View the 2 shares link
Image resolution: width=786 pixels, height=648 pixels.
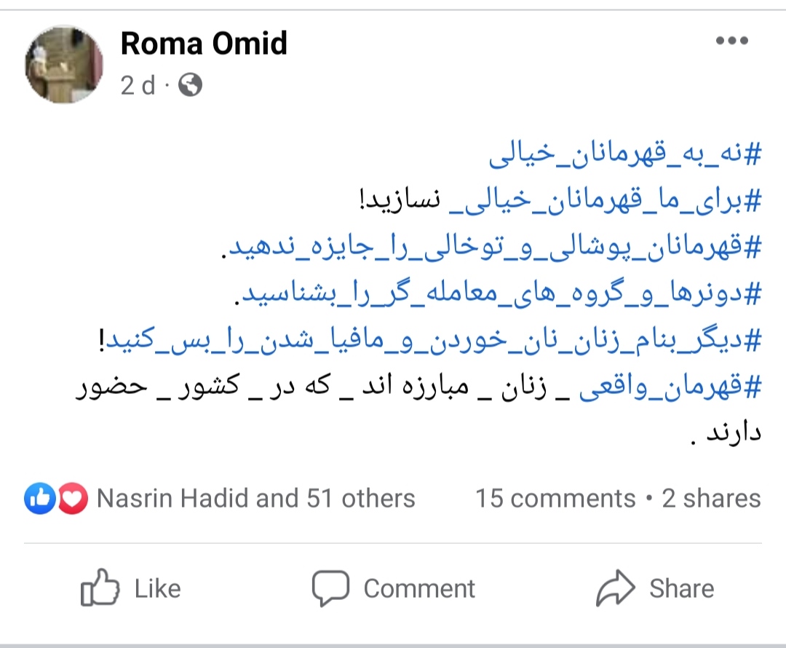click(x=711, y=499)
